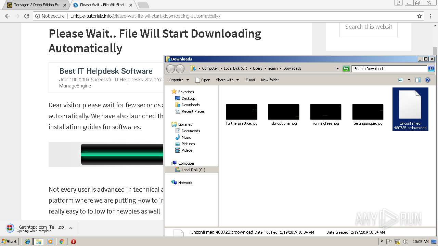Close the Please Wait tab
Viewport: 438px width, 246px height.
[x=131, y=5]
